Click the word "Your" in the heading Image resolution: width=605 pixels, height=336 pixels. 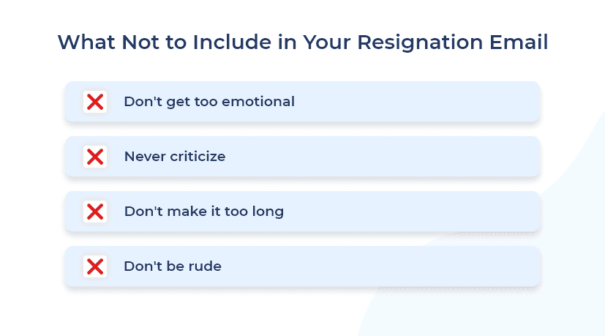(323, 42)
